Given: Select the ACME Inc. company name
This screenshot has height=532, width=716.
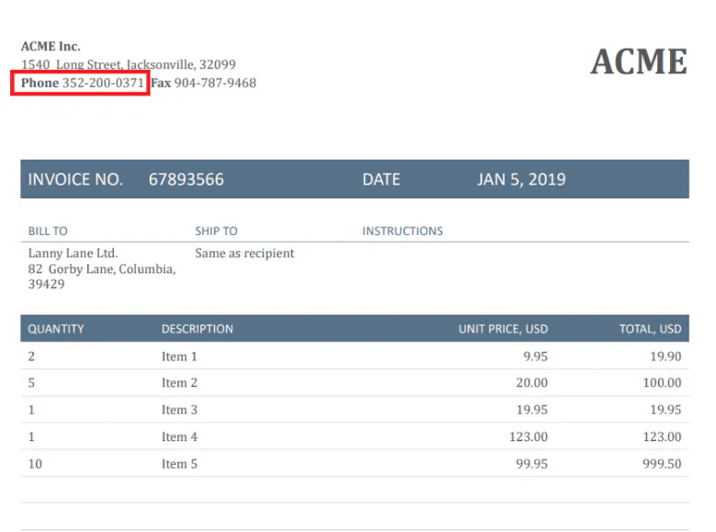Looking at the screenshot, I should [50, 47].
